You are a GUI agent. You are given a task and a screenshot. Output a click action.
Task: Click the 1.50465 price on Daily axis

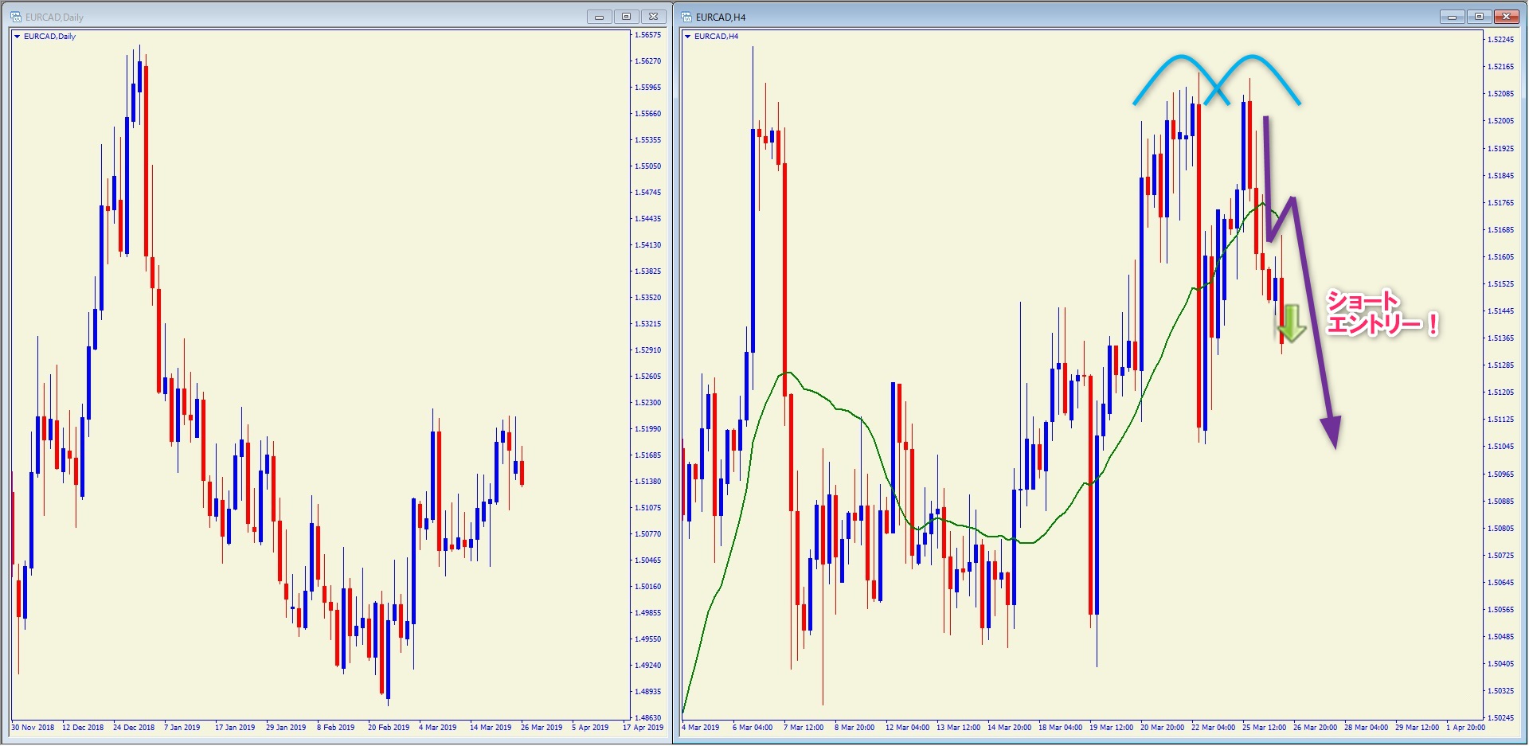click(x=647, y=560)
